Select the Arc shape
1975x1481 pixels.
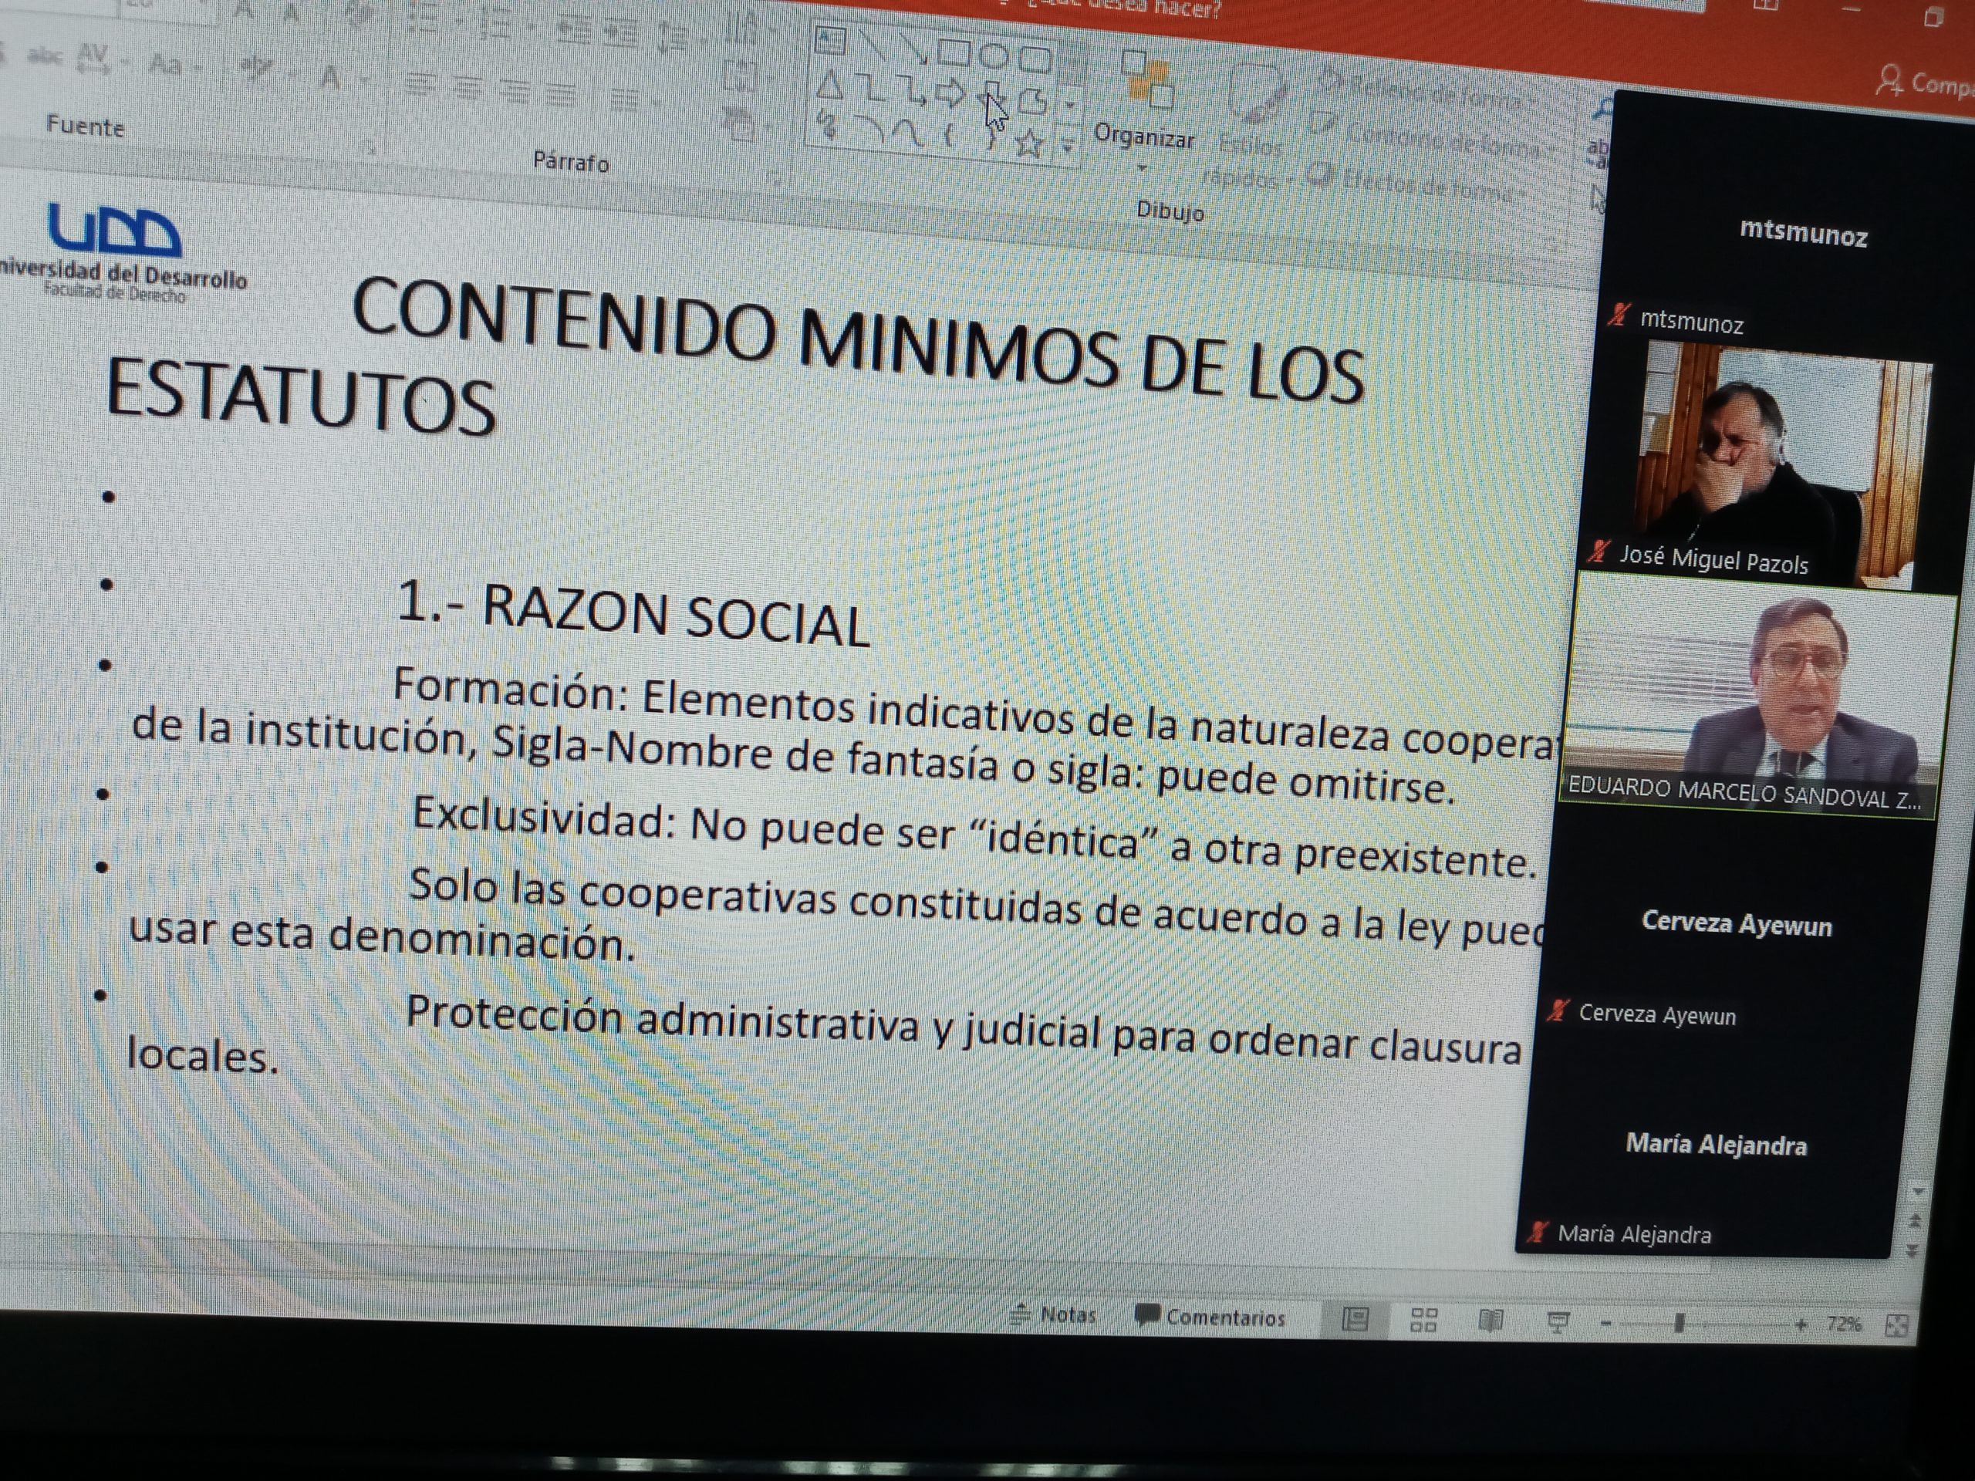pyautogui.click(x=869, y=130)
